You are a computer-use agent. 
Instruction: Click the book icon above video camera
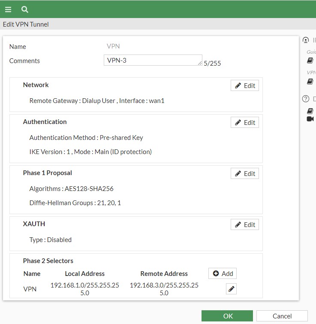coord(310,110)
